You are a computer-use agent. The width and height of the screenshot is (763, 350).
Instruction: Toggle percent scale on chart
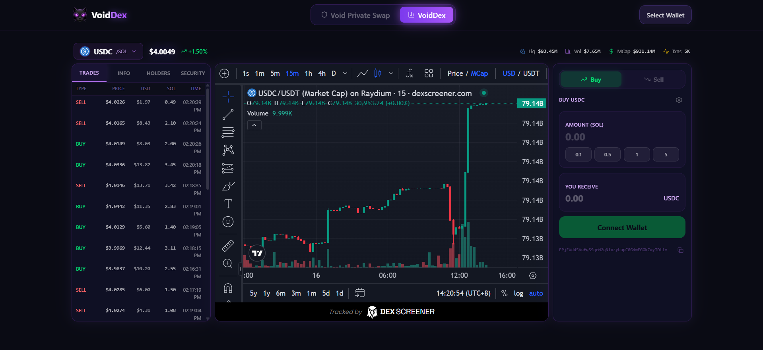pyautogui.click(x=504, y=293)
